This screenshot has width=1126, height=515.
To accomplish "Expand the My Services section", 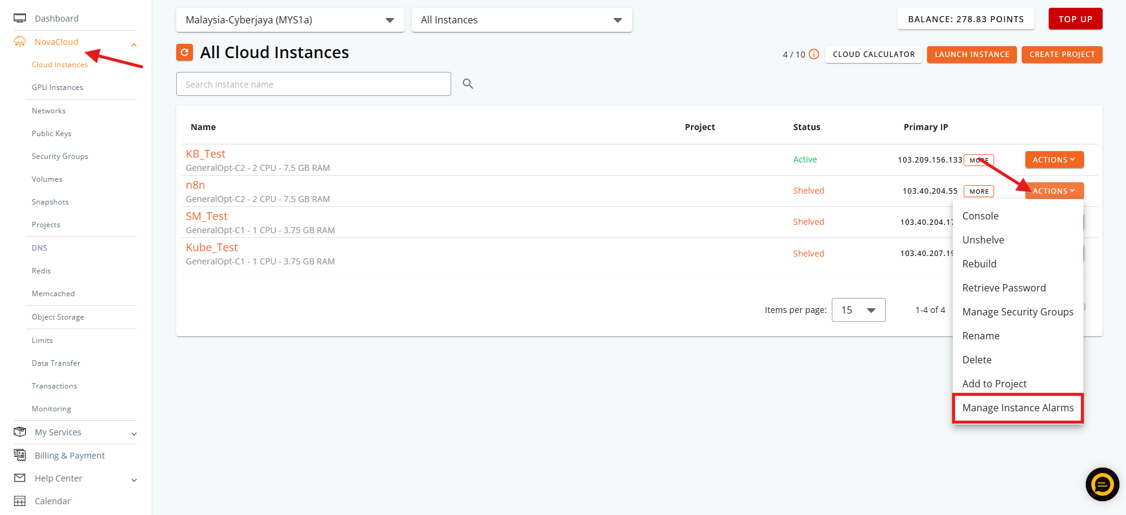I will (x=134, y=434).
